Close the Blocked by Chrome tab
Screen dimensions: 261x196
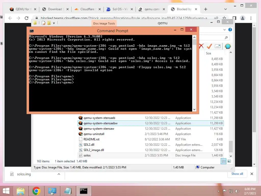pyautogui.click(x=196, y=9)
